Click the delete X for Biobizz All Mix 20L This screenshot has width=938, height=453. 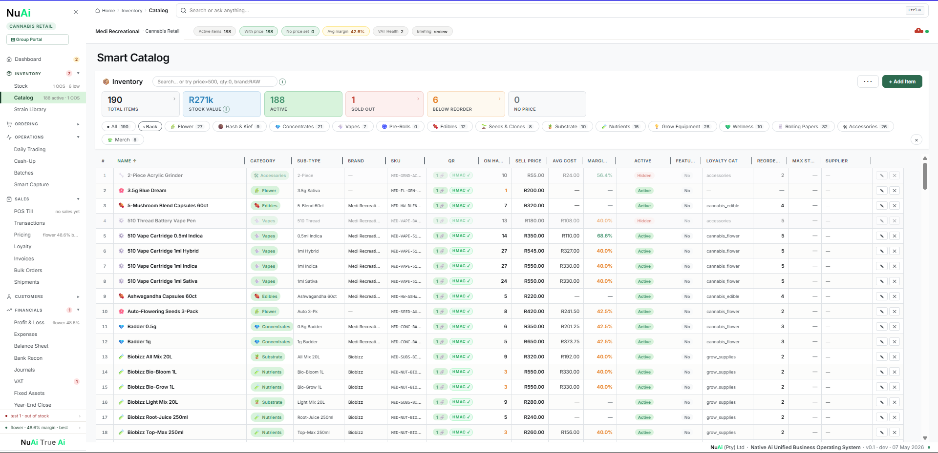[895, 357]
